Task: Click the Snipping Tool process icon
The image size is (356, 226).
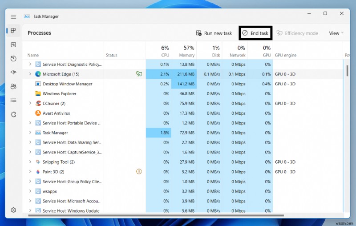Action: 38,162
